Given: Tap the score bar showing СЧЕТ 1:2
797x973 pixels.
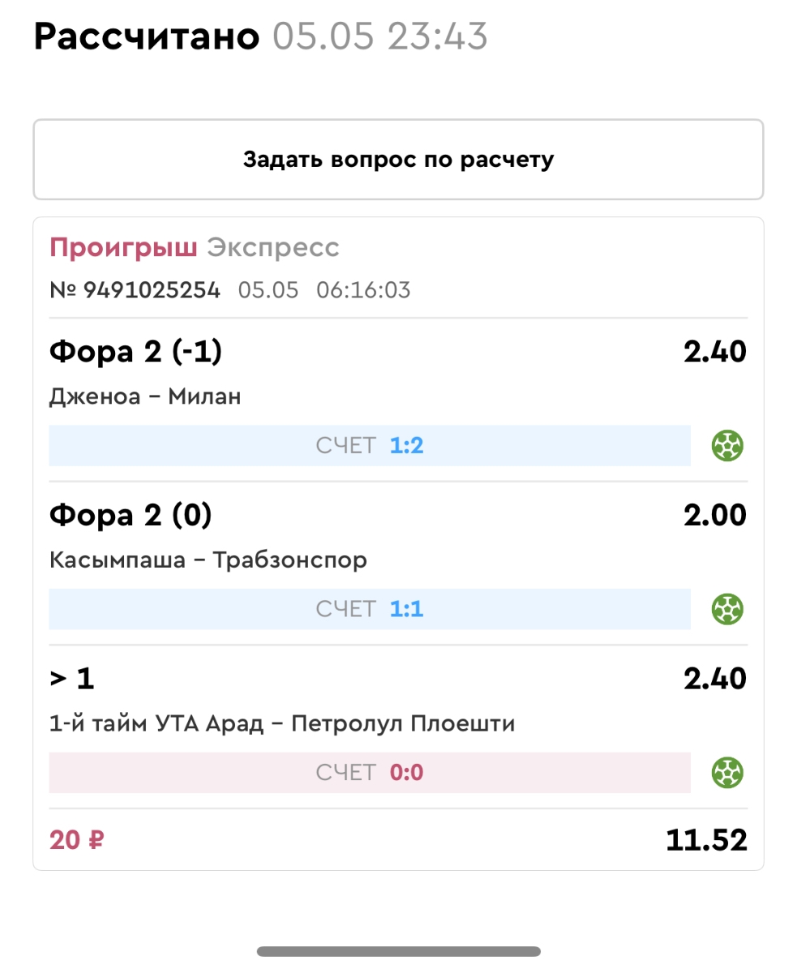Looking at the screenshot, I should coord(370,446).
